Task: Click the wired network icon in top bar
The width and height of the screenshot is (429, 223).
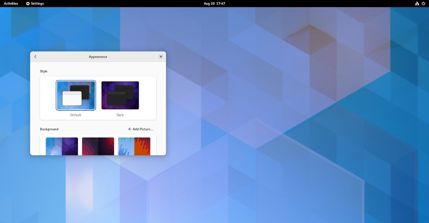Action: (417, 4)
